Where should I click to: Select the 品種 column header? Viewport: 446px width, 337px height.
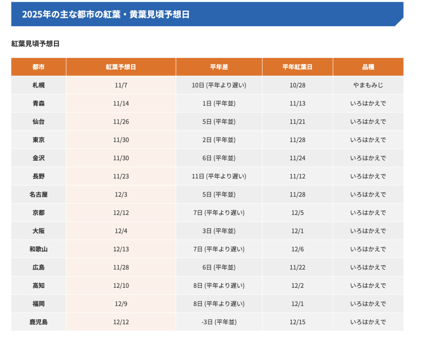coord(368,67)
